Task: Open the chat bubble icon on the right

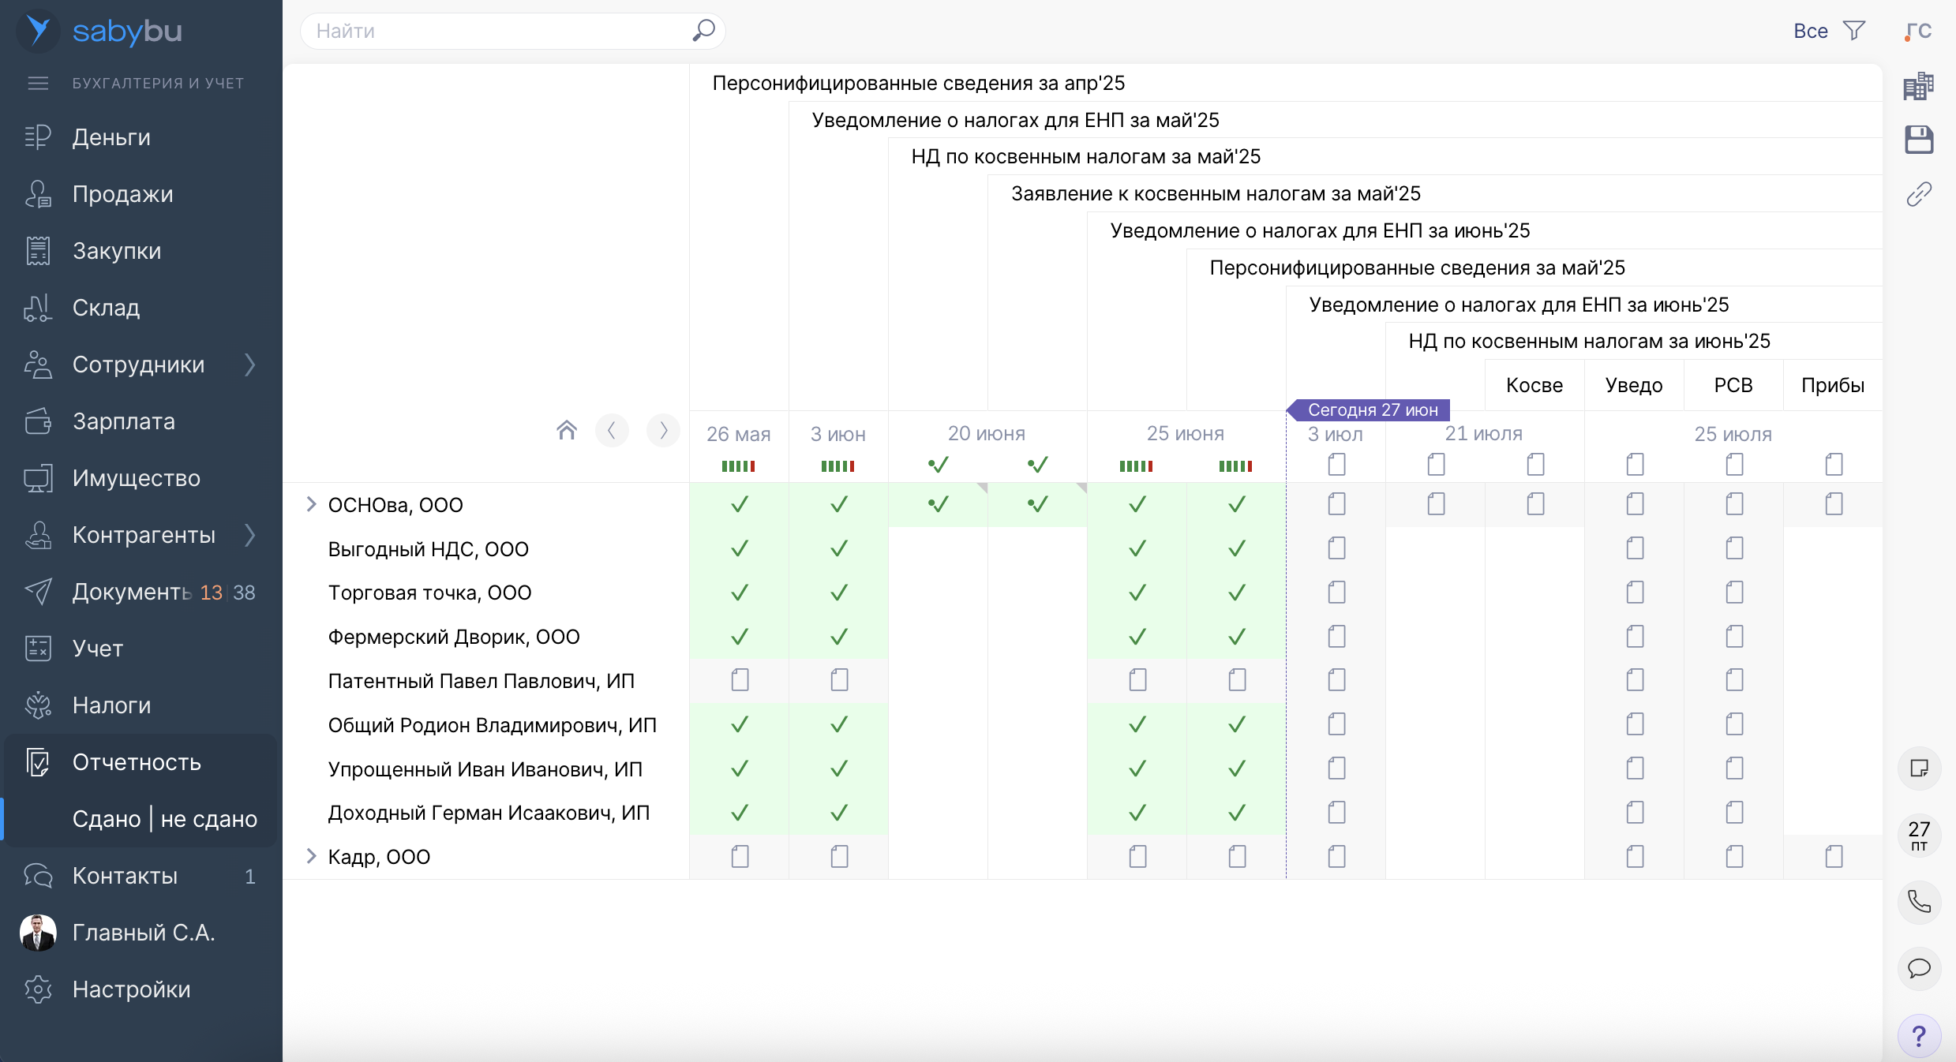Action: point(1918,968)
